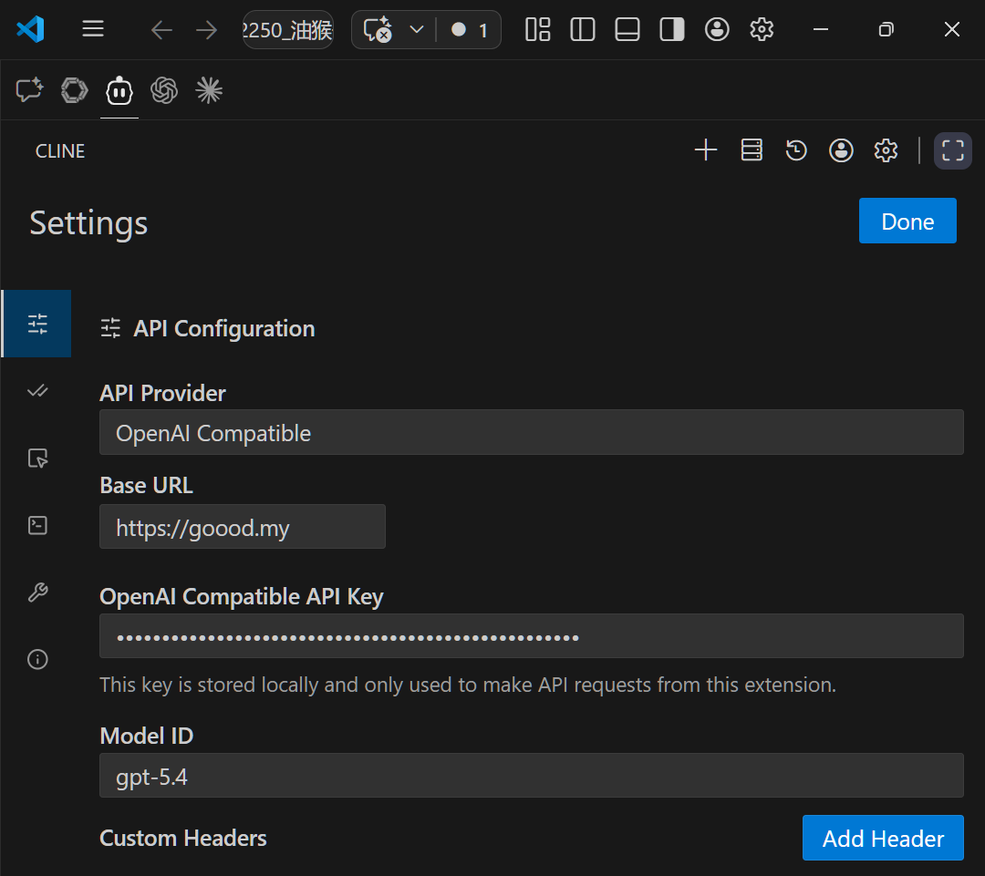Toggle Cline fullscreen expand icon
Viewport: 985px width, 876px height.
(952, 150)
